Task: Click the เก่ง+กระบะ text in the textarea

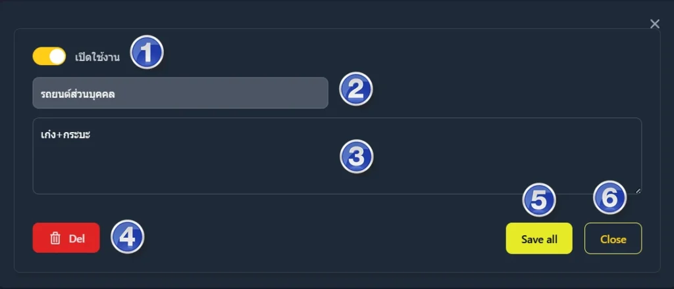Action: [65, 134]
